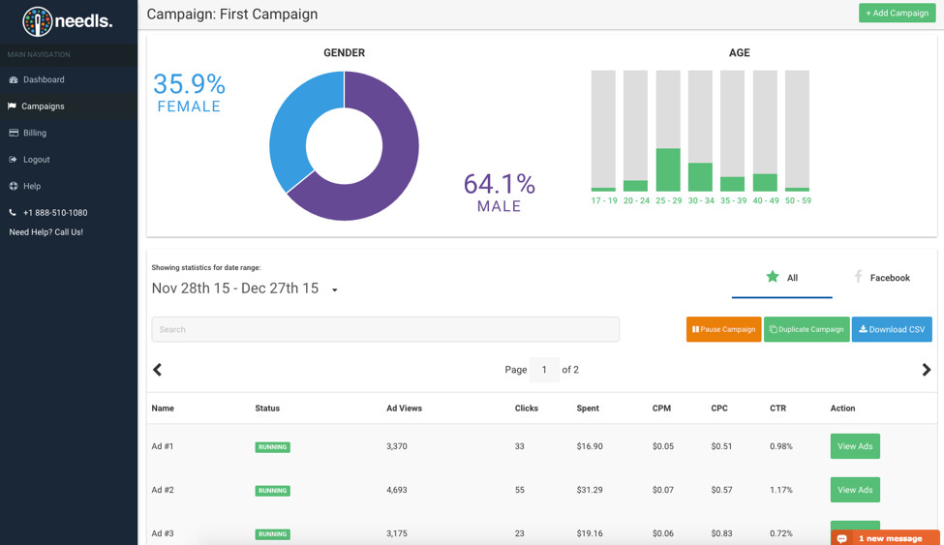Screen dimensions: 944x545
Task: Click the Pause Campaign button
Action: [x=723, y=329]
